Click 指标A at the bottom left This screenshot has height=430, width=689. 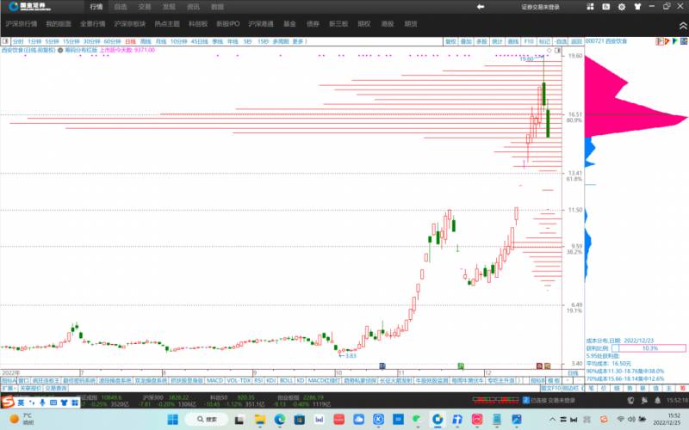coord(9,380)
